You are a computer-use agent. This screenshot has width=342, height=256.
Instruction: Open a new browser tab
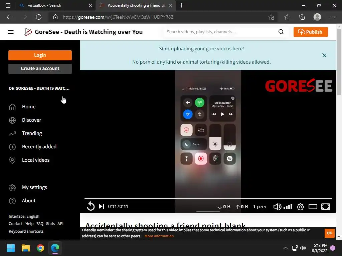click(181, 5)
